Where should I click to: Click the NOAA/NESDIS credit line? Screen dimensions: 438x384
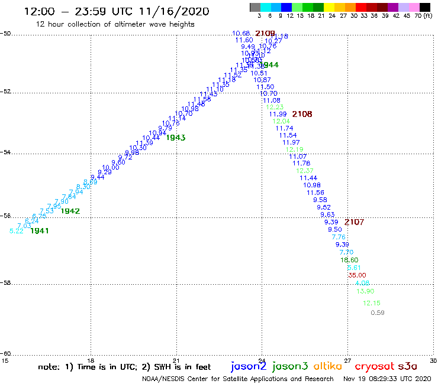pyautogui.click(x=238, y=379)
